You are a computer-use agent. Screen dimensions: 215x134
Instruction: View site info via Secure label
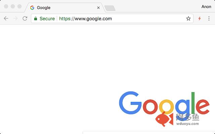(x=47, y=19)
